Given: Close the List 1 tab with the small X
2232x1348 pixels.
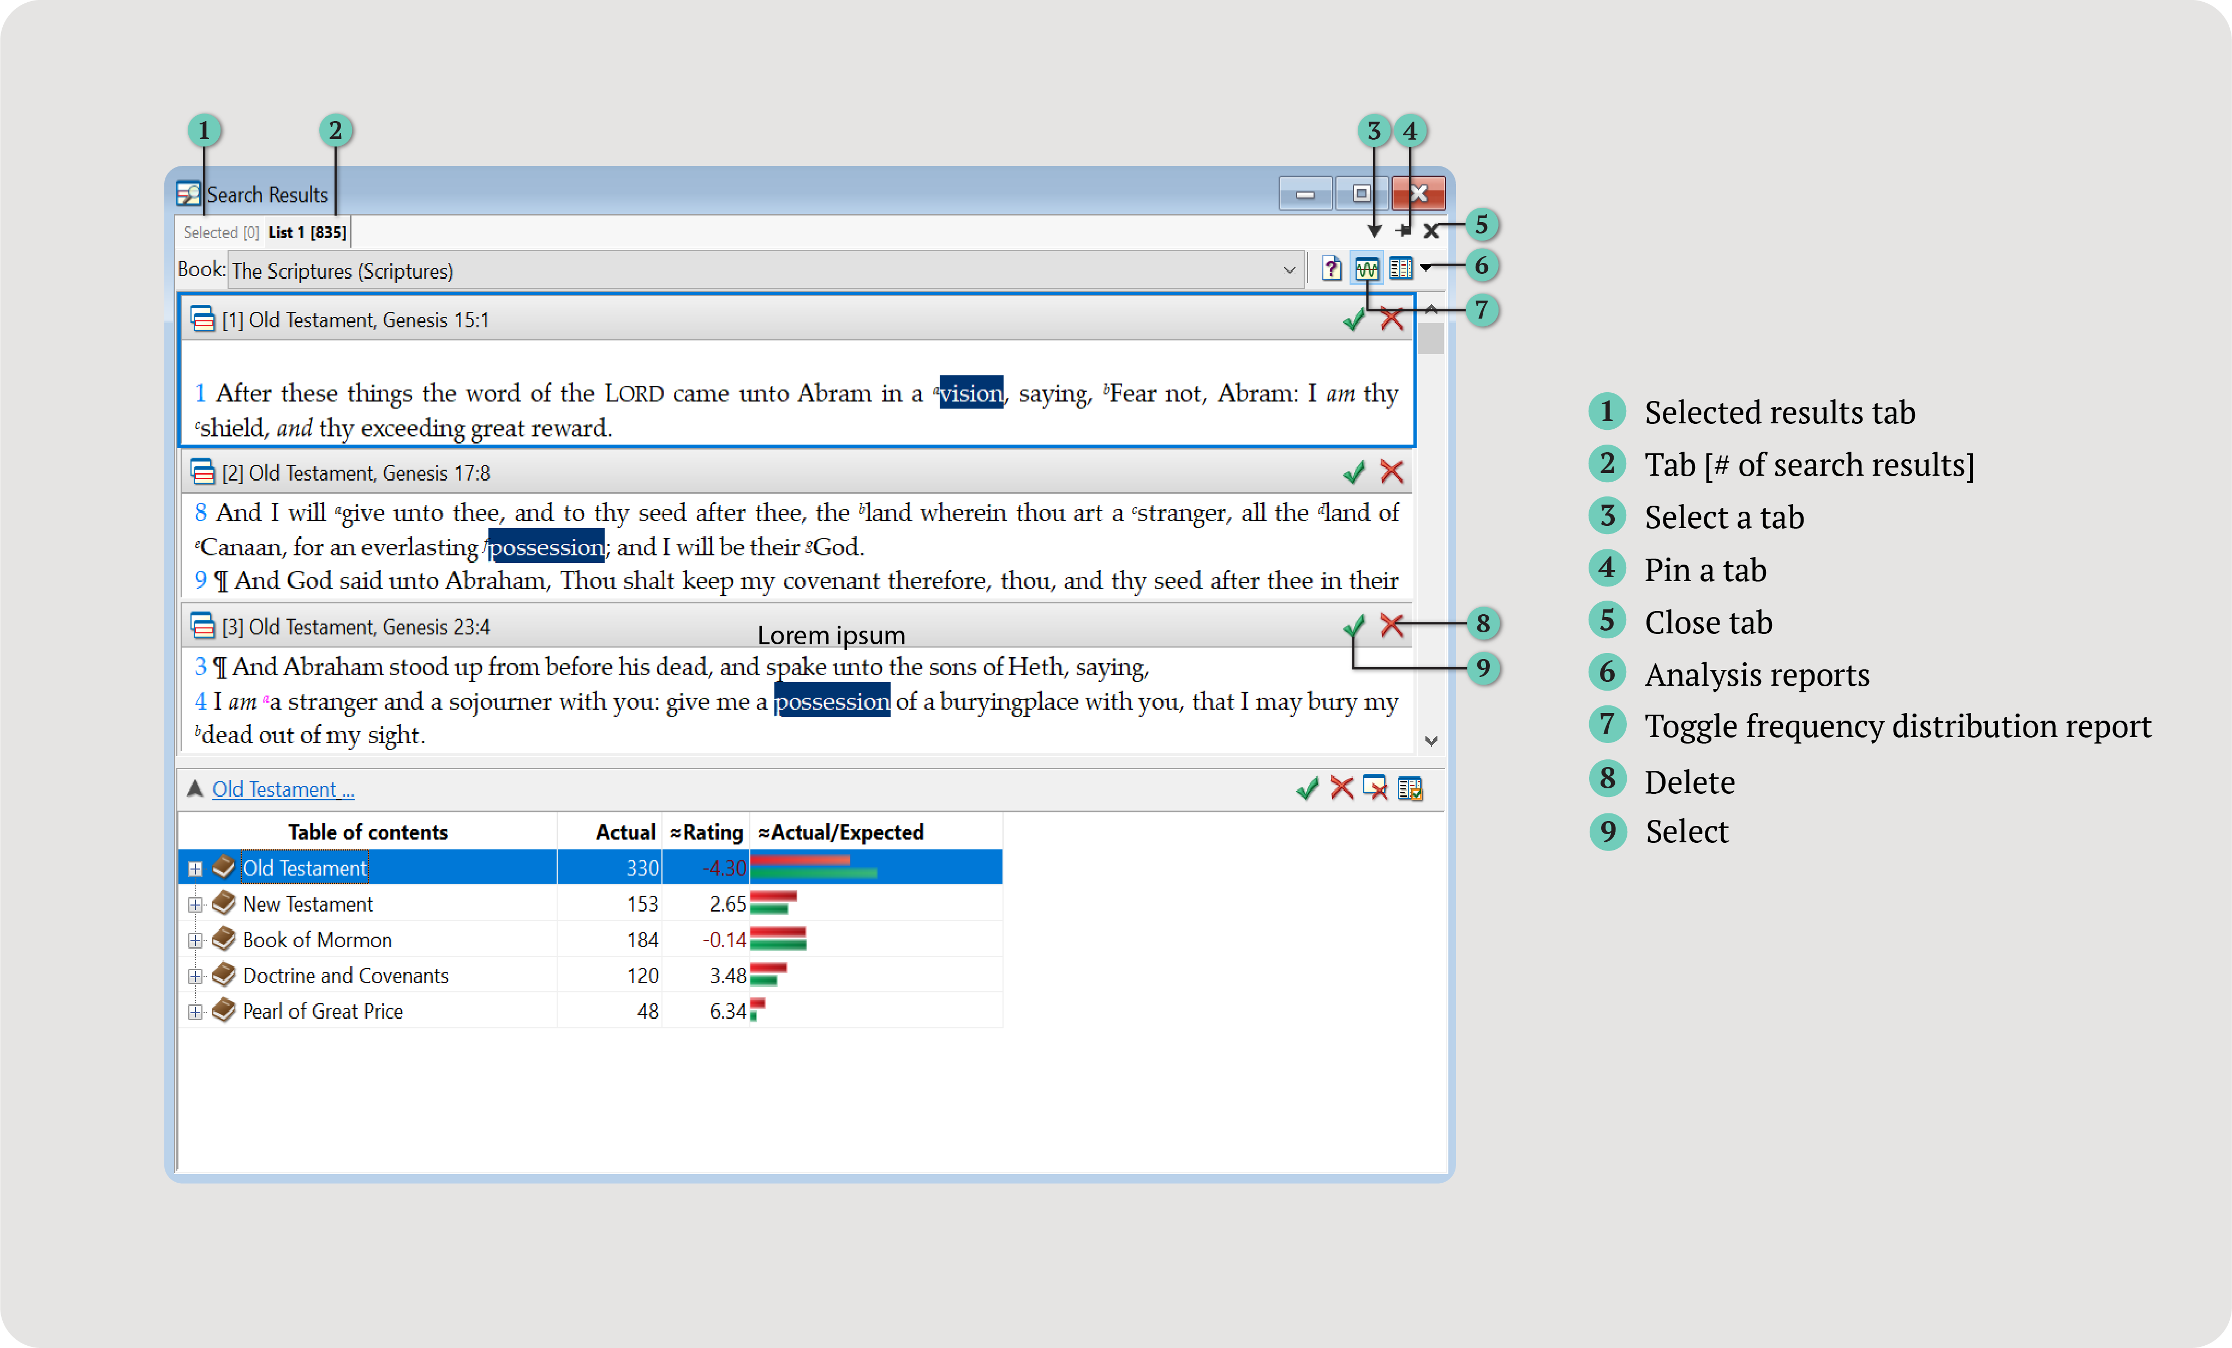Looking at the screenshot, I should point(1430,232).
